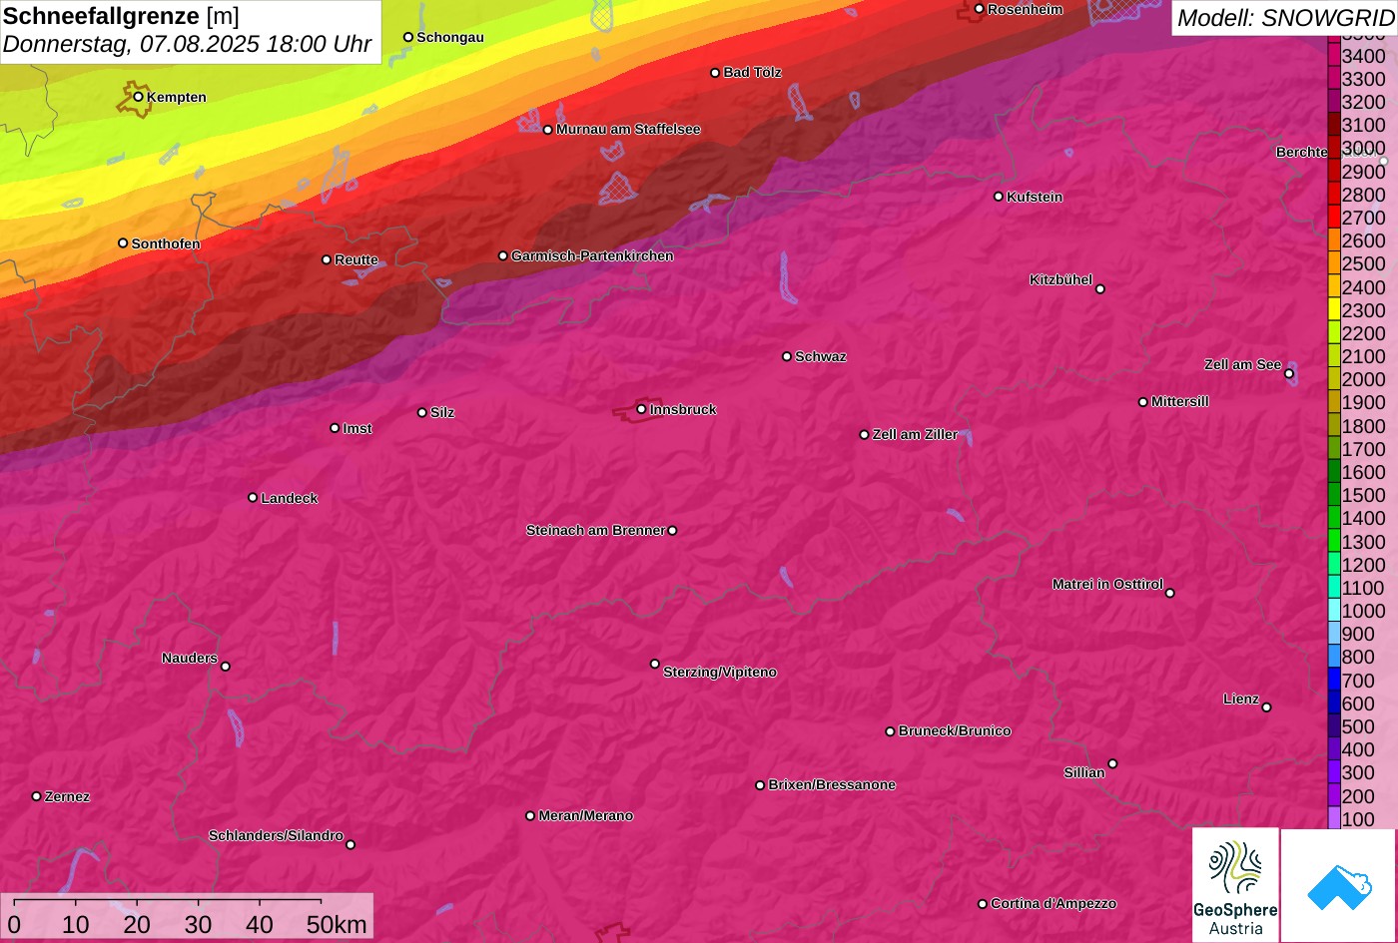
Task: Click the Schwaz location marker
Action: pyautogui.click(x=787, y=356)
